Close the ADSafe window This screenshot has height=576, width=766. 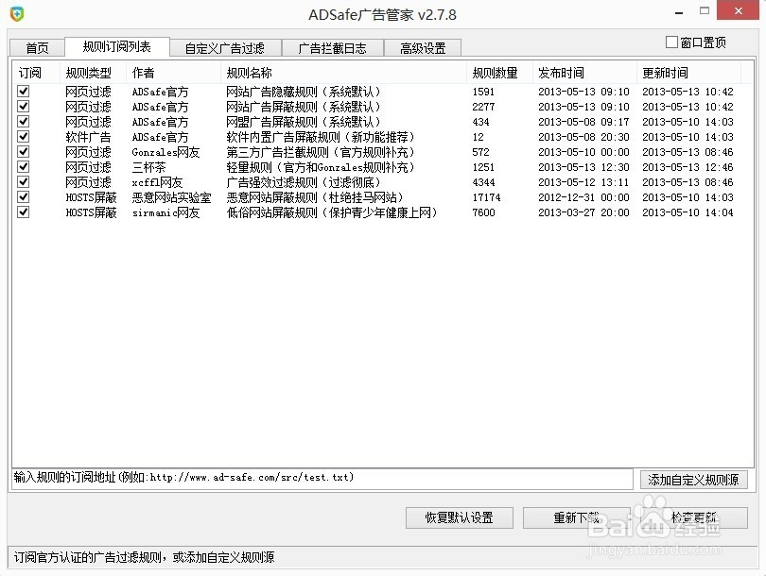point(738,10)
